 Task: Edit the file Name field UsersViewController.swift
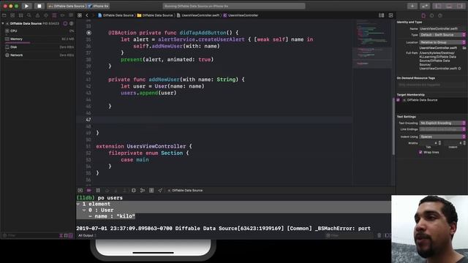click(442, 28)
